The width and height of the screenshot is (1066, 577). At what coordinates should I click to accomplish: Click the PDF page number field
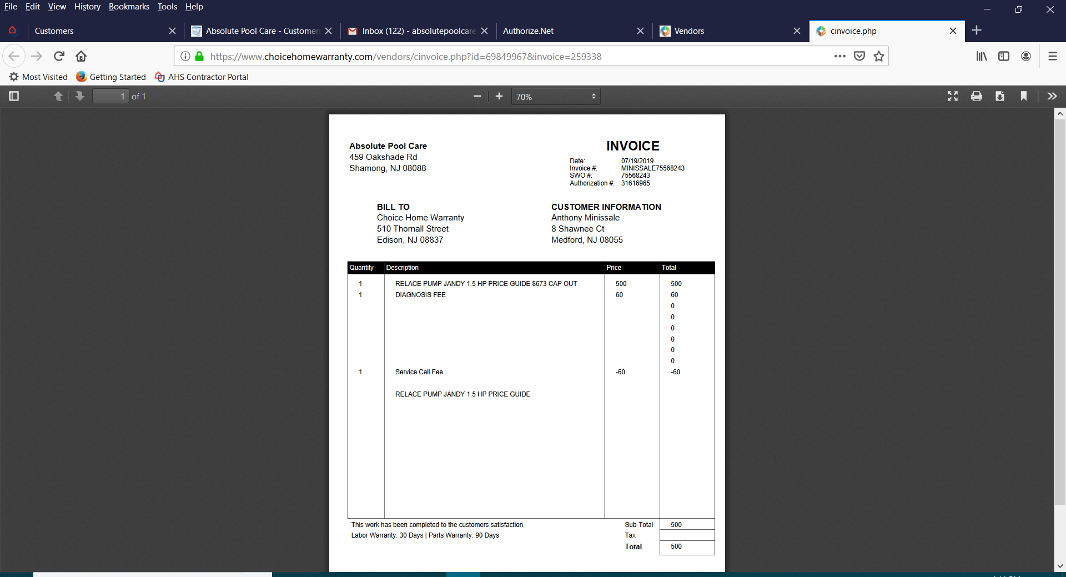(x=110, y=97)
